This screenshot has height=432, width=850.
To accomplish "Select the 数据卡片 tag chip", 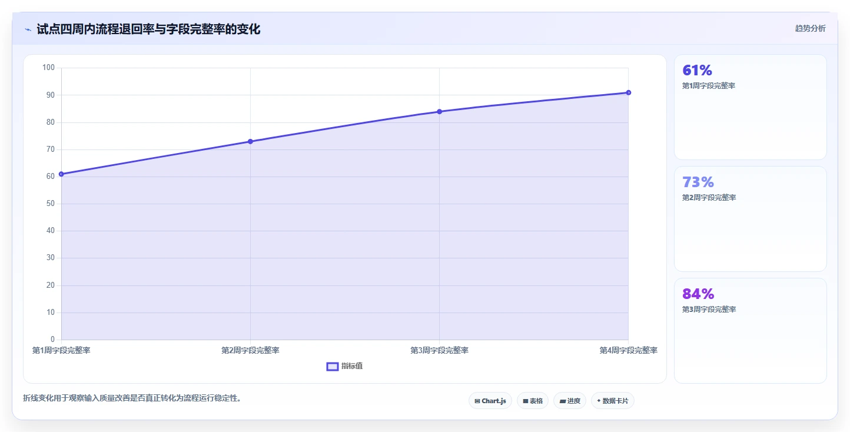I will pyautogui.click(x=613, y=401).
